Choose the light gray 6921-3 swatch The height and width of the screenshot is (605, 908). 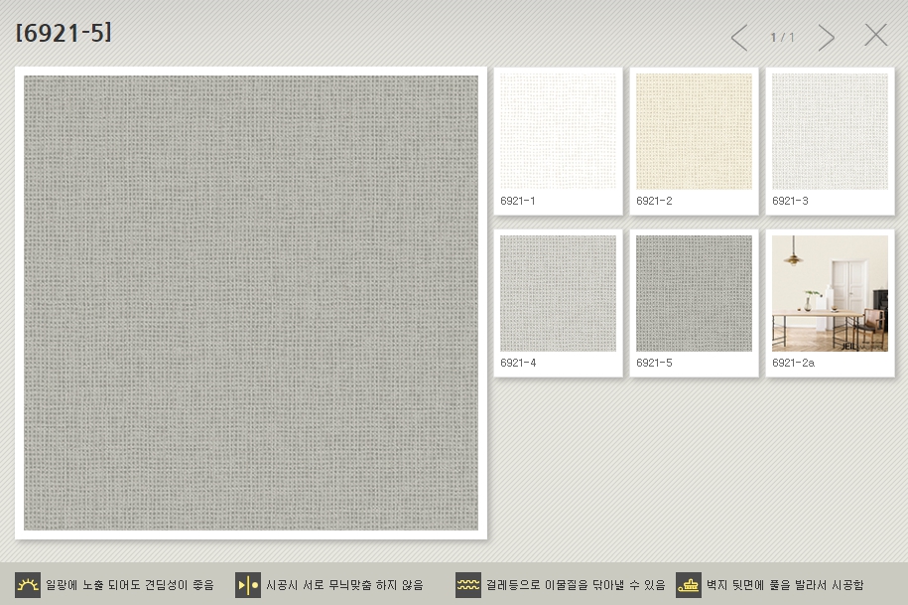click(x=830, y=132)
